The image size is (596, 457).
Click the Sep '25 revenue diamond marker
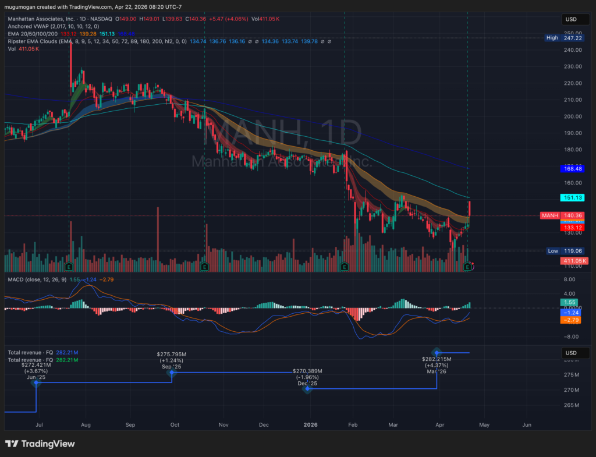coord(172,373)
